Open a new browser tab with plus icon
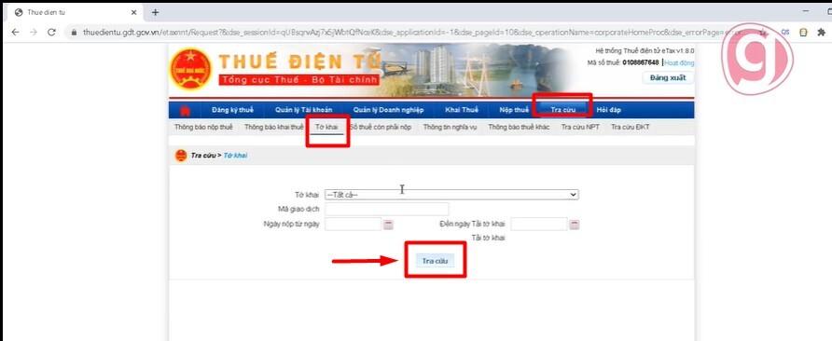This screenshot has height=341, width=832. click(155, 12)
